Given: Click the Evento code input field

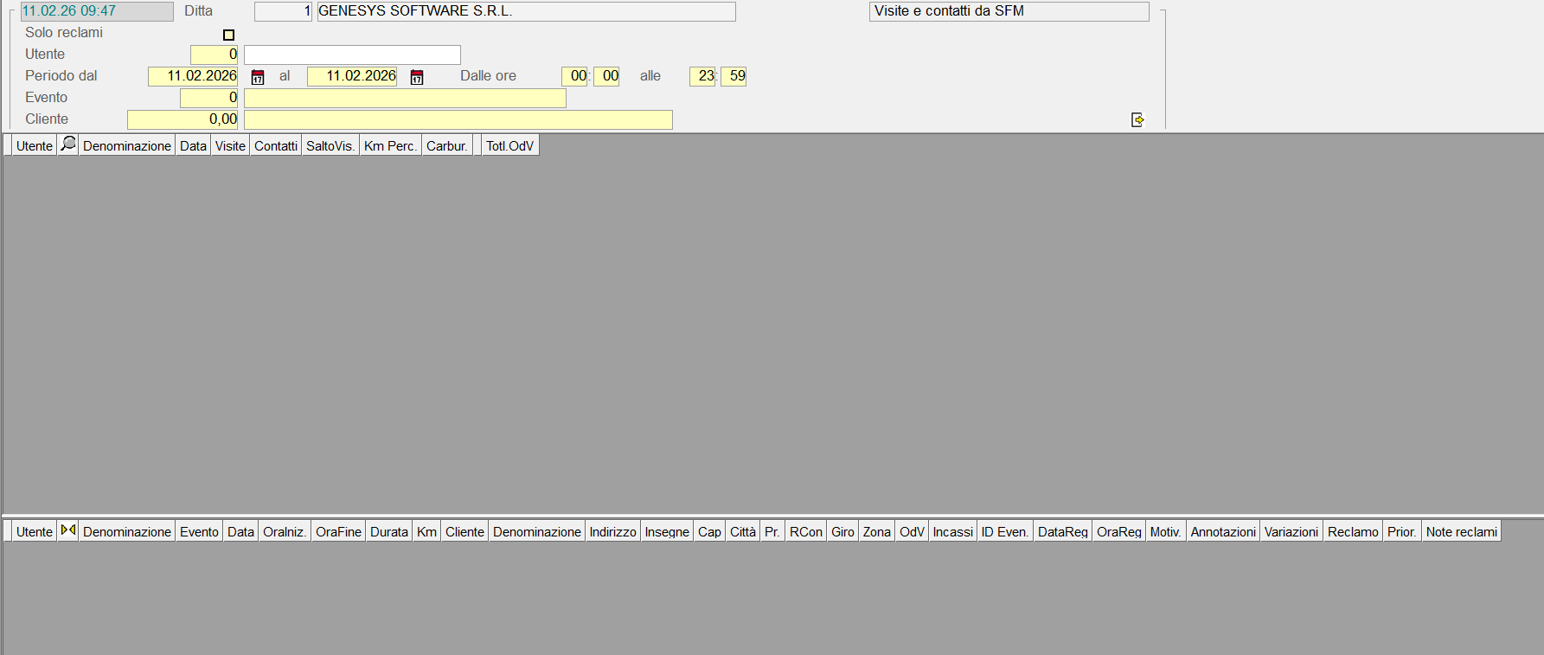Looking at the screenshot, I should [208, 98].
